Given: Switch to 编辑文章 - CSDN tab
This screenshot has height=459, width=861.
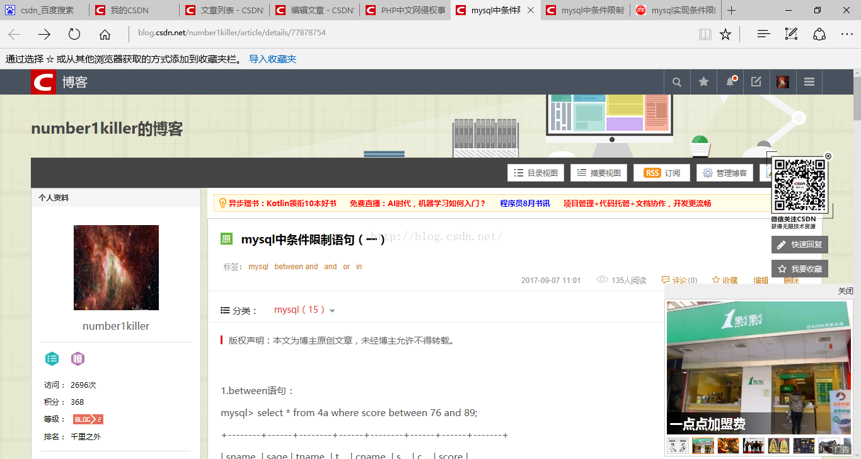Looking at the screenshot, I should tap(315, 10).
